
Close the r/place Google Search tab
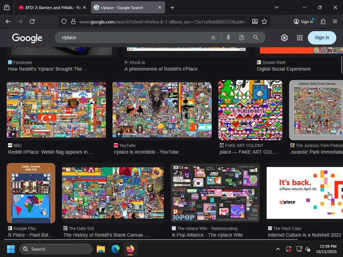160,7
